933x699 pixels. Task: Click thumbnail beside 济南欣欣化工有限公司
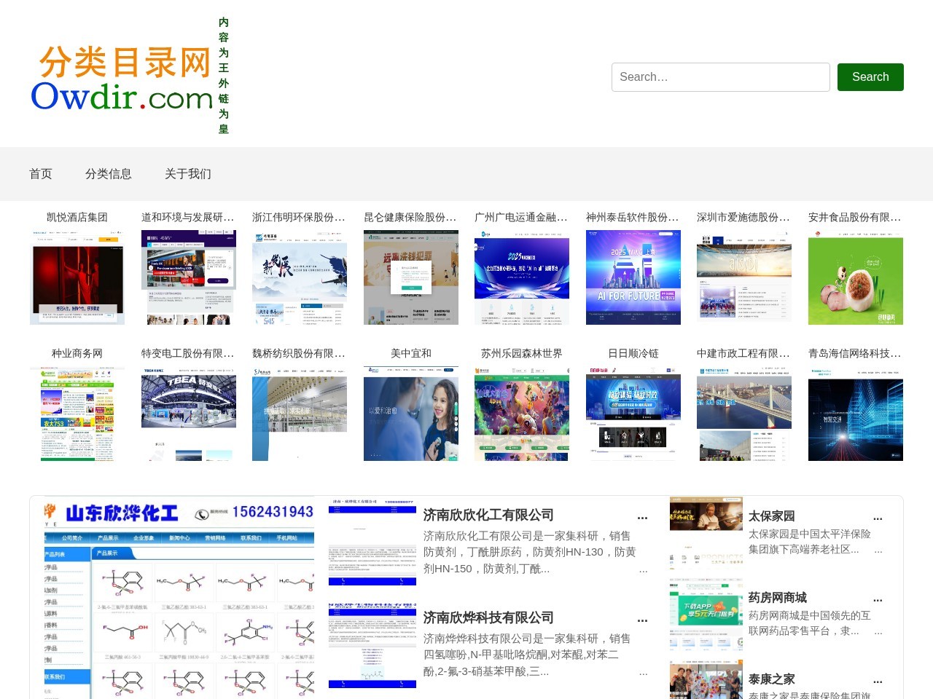(x=372, y=542)
